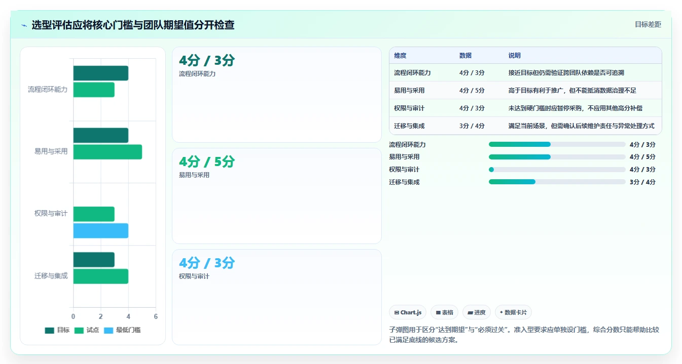Open the 流程闭环能力 data card
The image size is (682, 364).
pos(277,95)
